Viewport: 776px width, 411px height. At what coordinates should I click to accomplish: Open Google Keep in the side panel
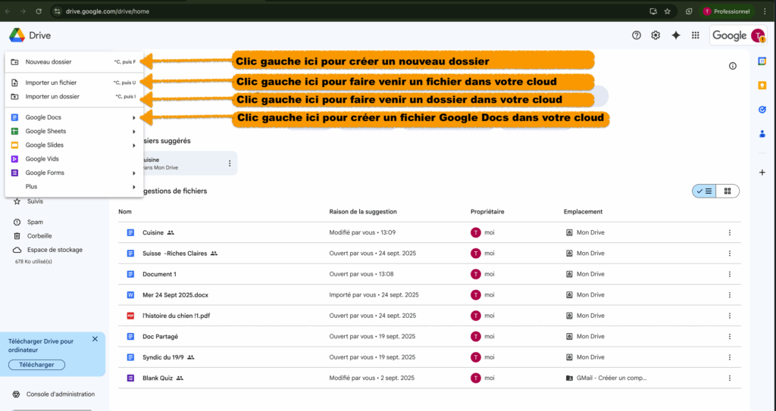tap(762, 86)
